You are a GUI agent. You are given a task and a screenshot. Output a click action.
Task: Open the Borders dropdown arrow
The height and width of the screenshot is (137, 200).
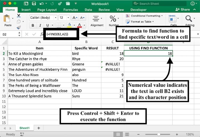(64, 25)
